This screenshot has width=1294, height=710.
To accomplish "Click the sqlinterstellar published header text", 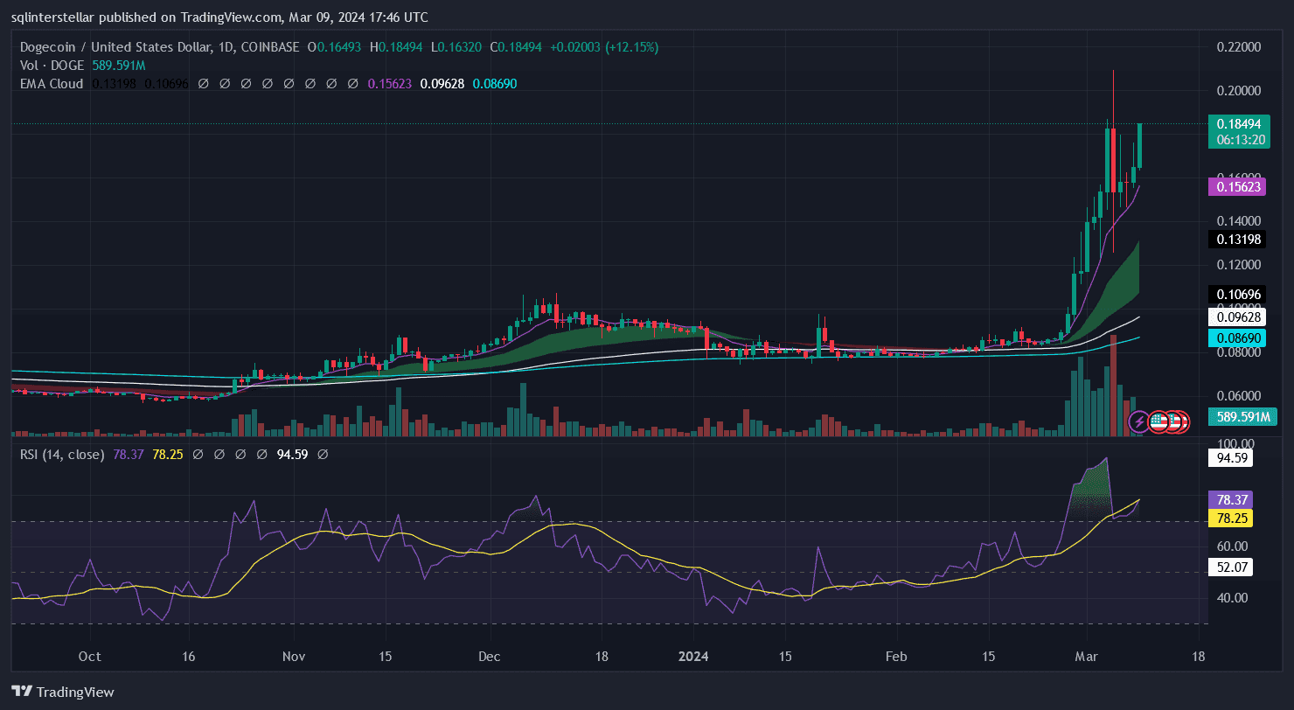I will pyautogui.click(x=220, y=17).
